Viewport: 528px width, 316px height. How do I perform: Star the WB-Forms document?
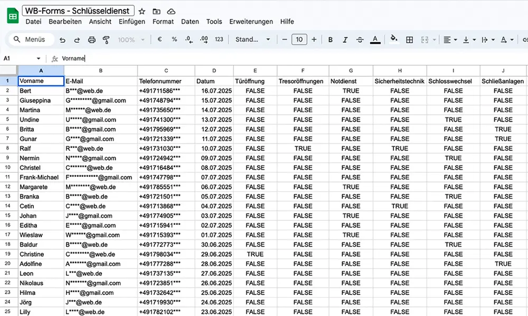tap(142, 12)
